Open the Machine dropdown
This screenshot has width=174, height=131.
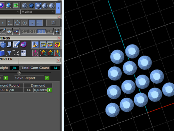coord(38,12)
